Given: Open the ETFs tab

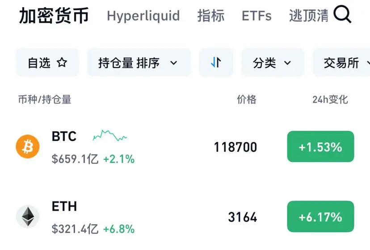Looking at the screenshot, I should [256, 16].
